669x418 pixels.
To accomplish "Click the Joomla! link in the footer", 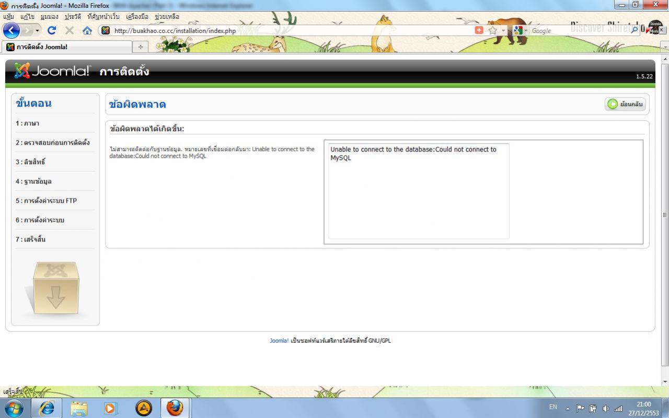I will pyautogui.click(x=279, y=341).
